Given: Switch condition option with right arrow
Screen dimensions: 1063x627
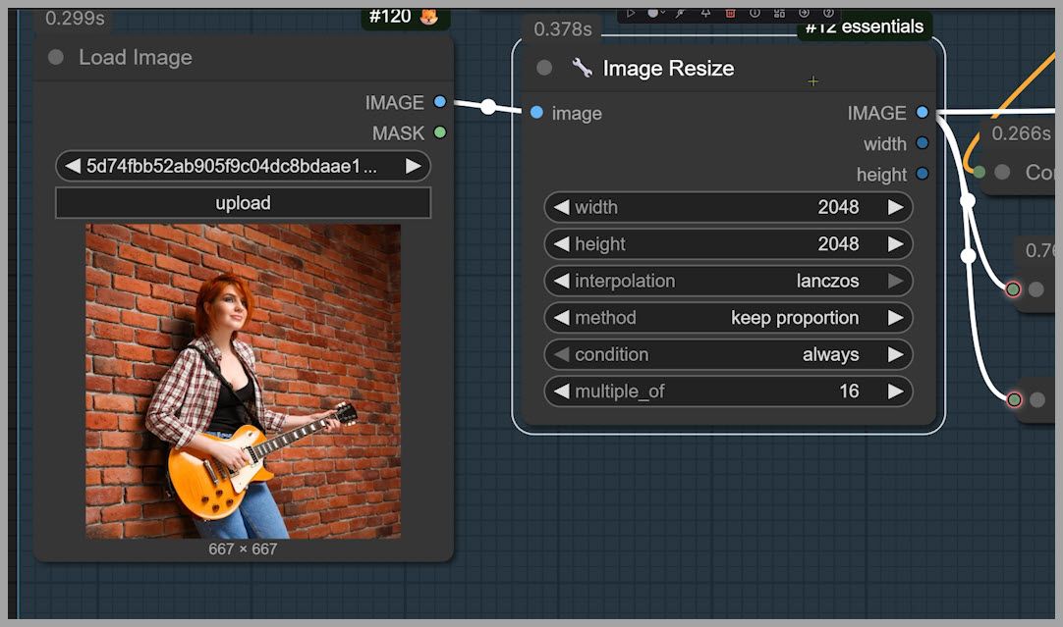Looking at the screenshot, I should pos(895,355).
